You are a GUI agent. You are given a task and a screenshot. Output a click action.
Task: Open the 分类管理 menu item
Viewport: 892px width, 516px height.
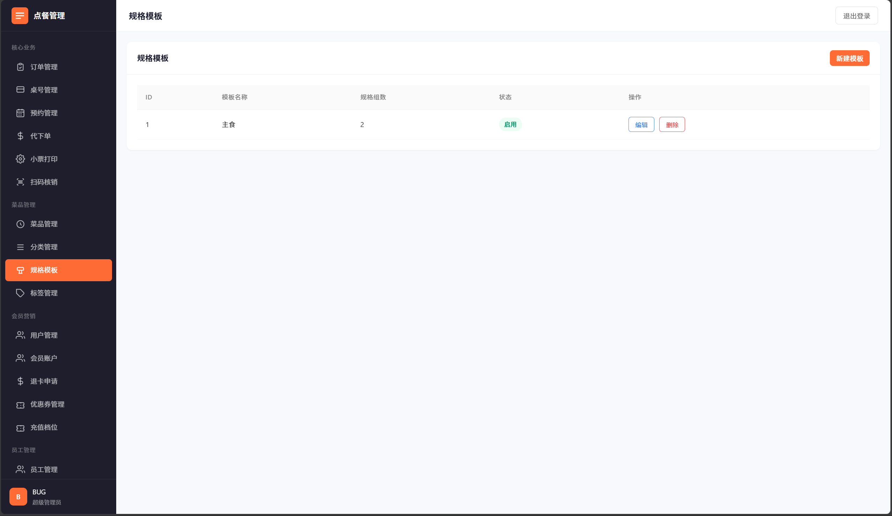click(x=44, y=247)
